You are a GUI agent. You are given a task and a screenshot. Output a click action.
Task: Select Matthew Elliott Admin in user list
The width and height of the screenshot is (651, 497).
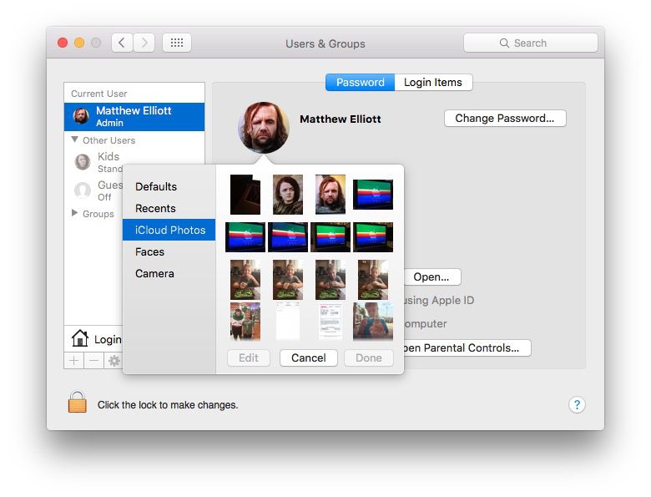[x=134, y=116]
